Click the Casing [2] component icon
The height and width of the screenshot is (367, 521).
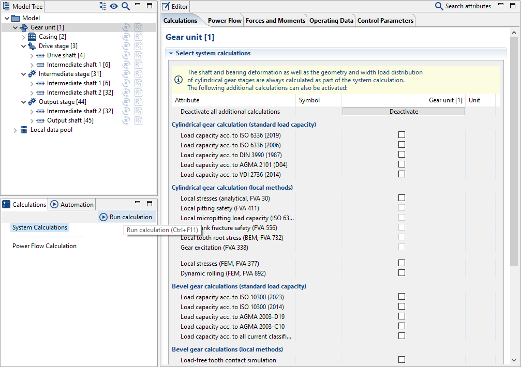[32, 37]
